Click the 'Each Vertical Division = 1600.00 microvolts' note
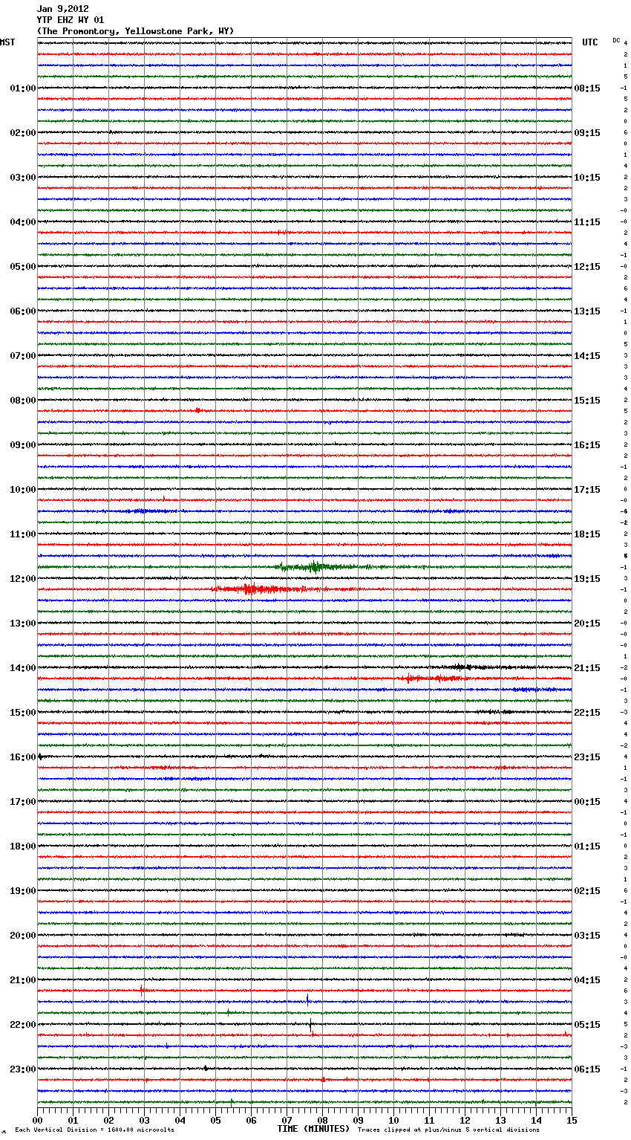 click(x=94, y=1130)
